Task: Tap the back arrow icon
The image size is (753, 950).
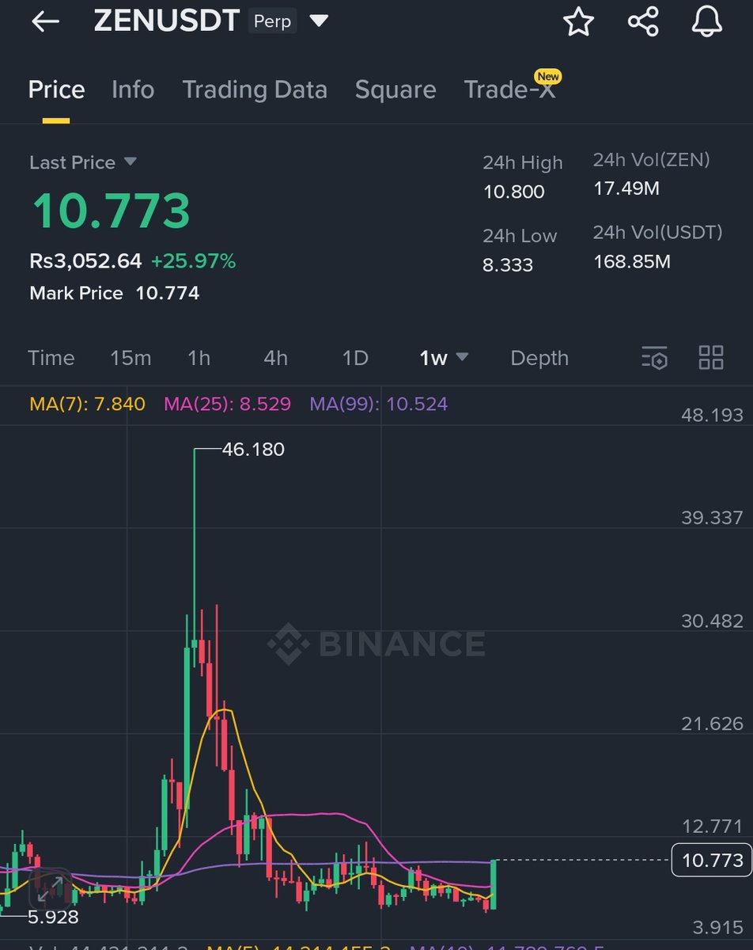Action: [45, 21]
